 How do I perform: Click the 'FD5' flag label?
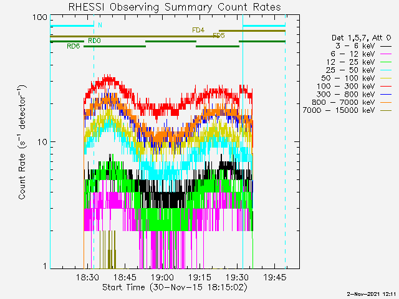tap(219, 36)
